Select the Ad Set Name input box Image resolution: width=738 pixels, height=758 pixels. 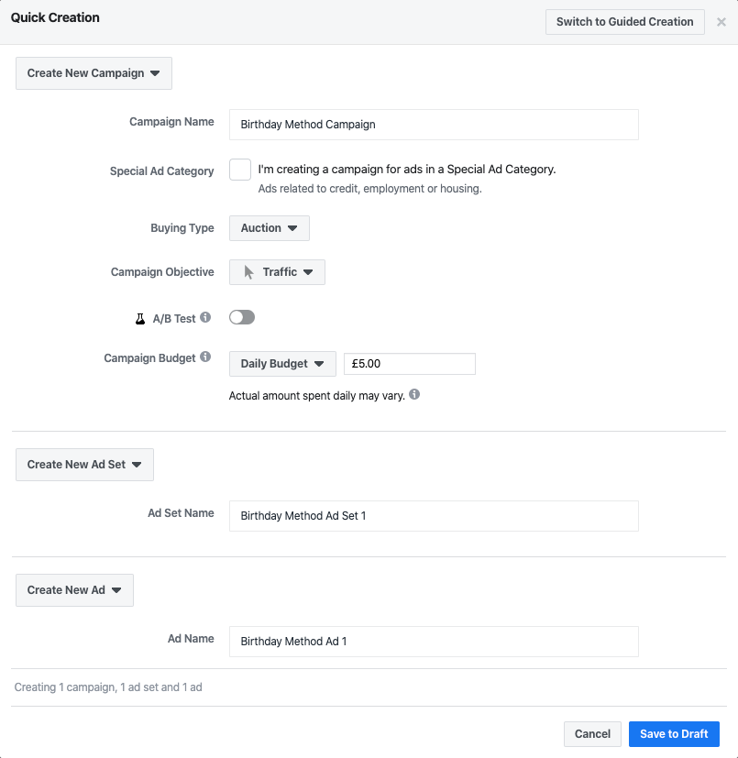[433, 516]
